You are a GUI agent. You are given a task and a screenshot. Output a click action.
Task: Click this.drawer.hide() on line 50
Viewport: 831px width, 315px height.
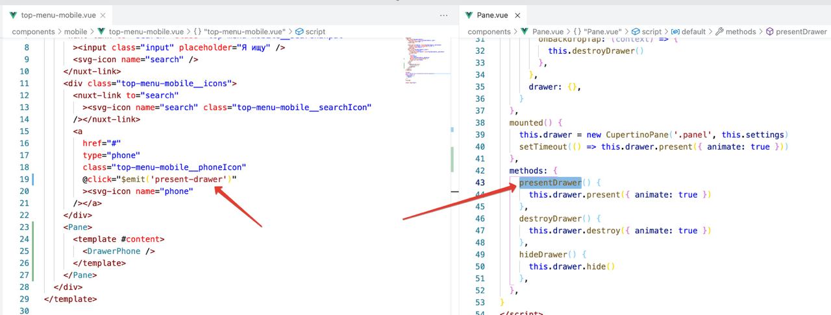pyautogui.click(x=571, y=266)
